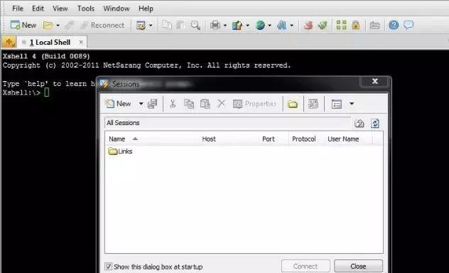Click the speech bubble feedback icon
Viewport: 449px width, 273px height.
point(409,25)
